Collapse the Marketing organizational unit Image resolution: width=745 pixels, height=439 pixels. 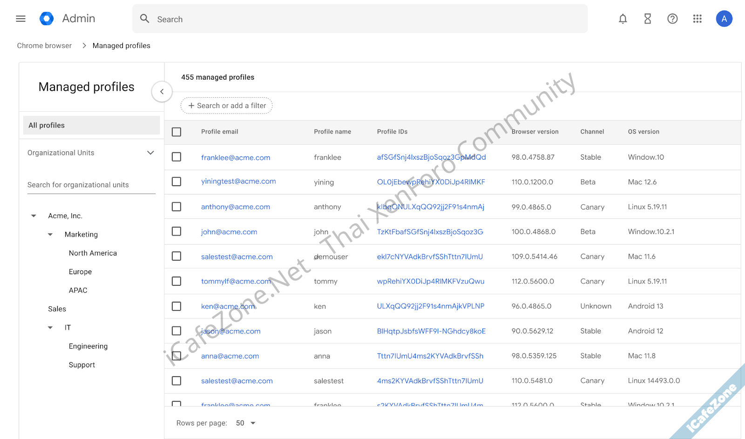(x=50, y=234)
